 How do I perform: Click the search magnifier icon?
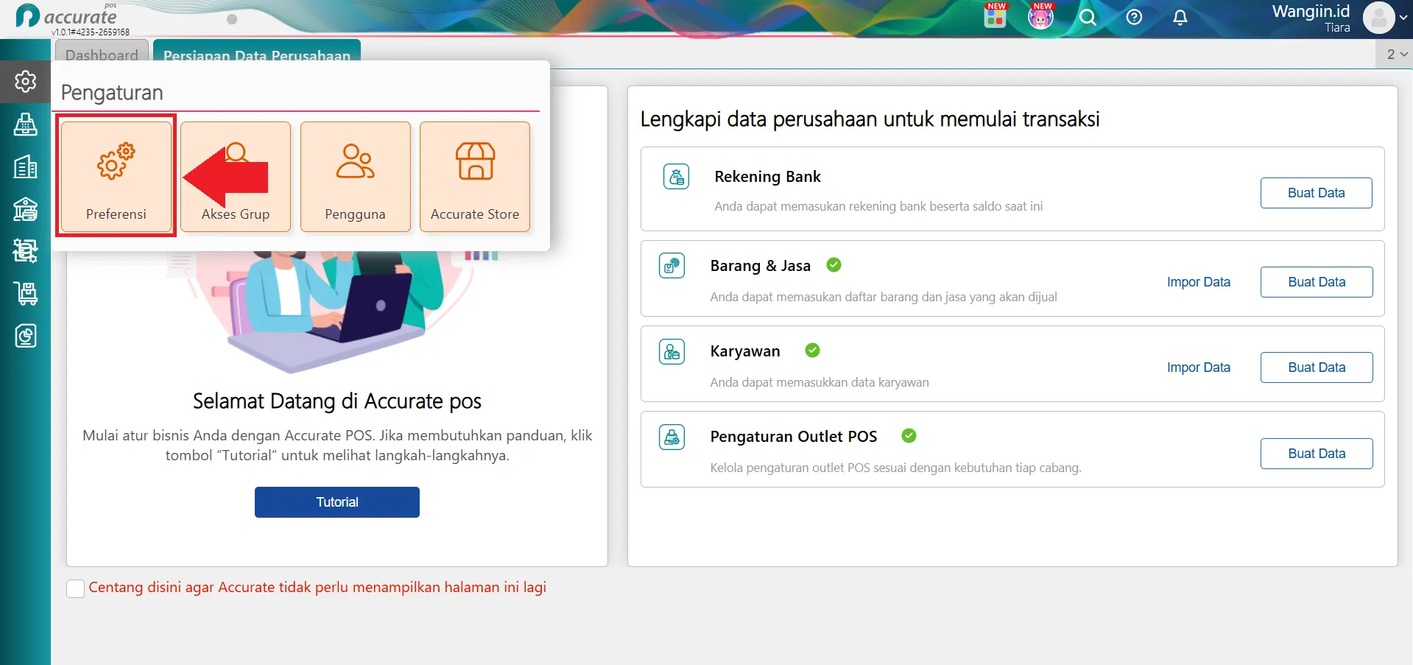tap(1088, 17)
